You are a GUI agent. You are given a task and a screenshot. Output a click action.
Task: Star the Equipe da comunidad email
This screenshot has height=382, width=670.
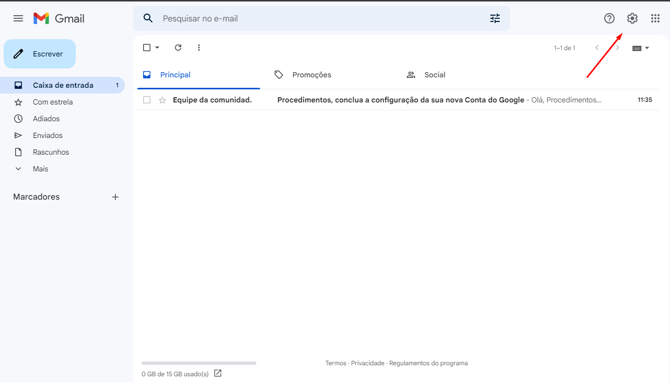coord(162,100)
